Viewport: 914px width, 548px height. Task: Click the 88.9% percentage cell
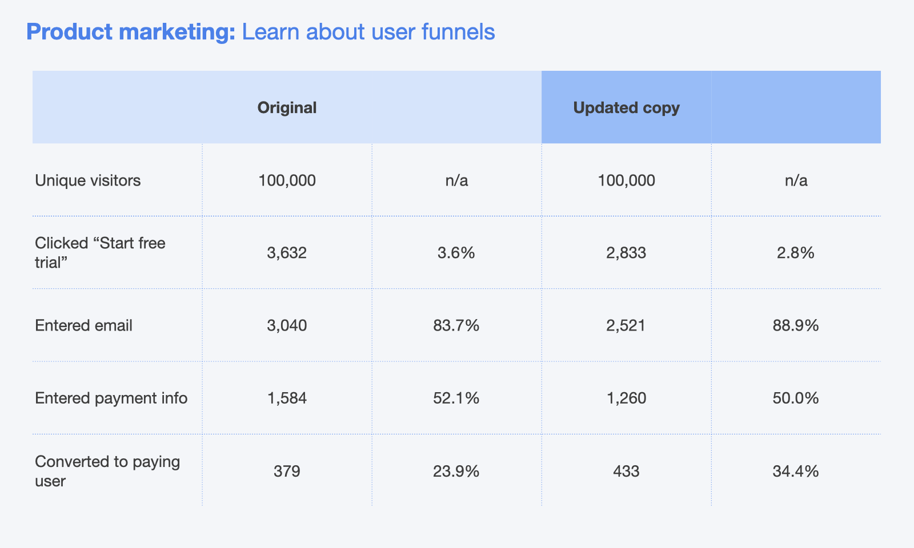795,326
